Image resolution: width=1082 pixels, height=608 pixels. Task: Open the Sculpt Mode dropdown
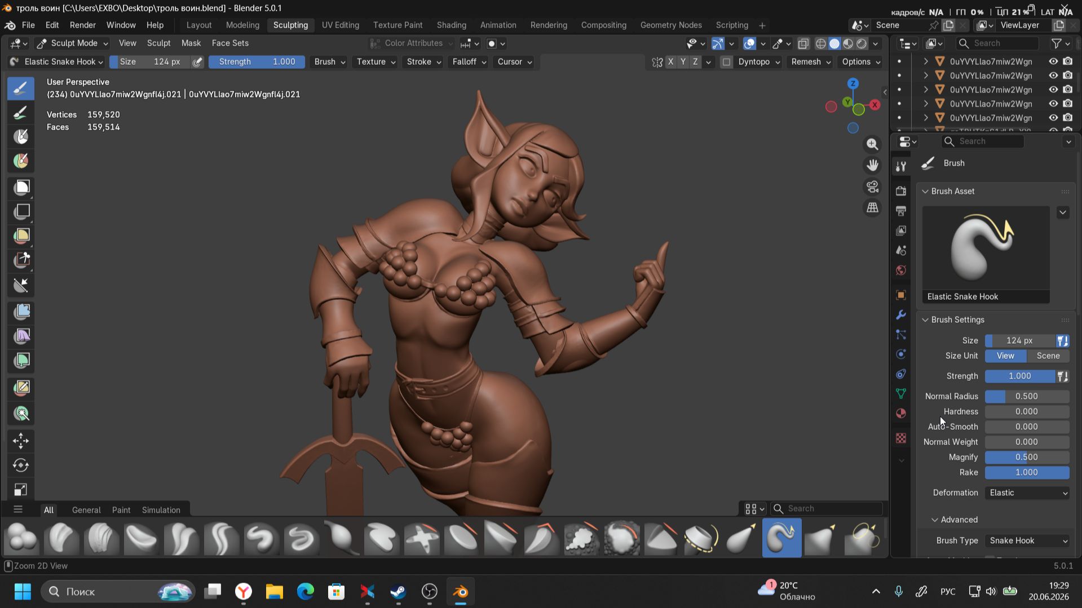pyautogui.click(x=72, y=43)
